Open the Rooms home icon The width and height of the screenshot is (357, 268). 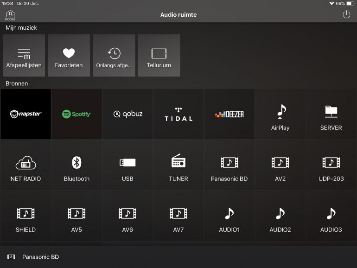click(x=10, y=15)
